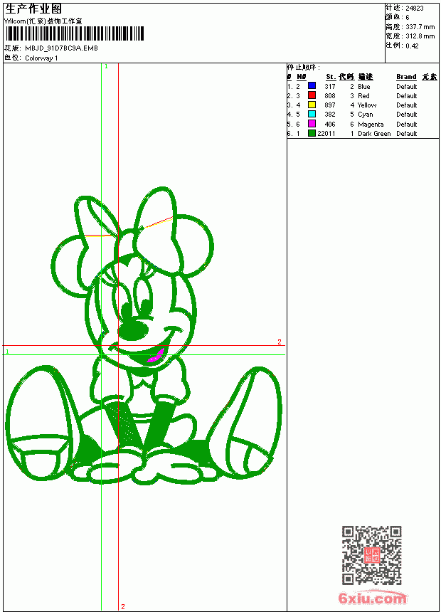This screenshot has width=441, height=612.
Task: Click the 'St.' column header
Action: [x=331, y=77]
